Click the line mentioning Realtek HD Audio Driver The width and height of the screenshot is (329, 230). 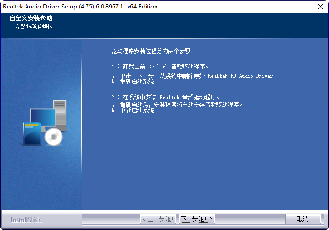pos(192,76)
